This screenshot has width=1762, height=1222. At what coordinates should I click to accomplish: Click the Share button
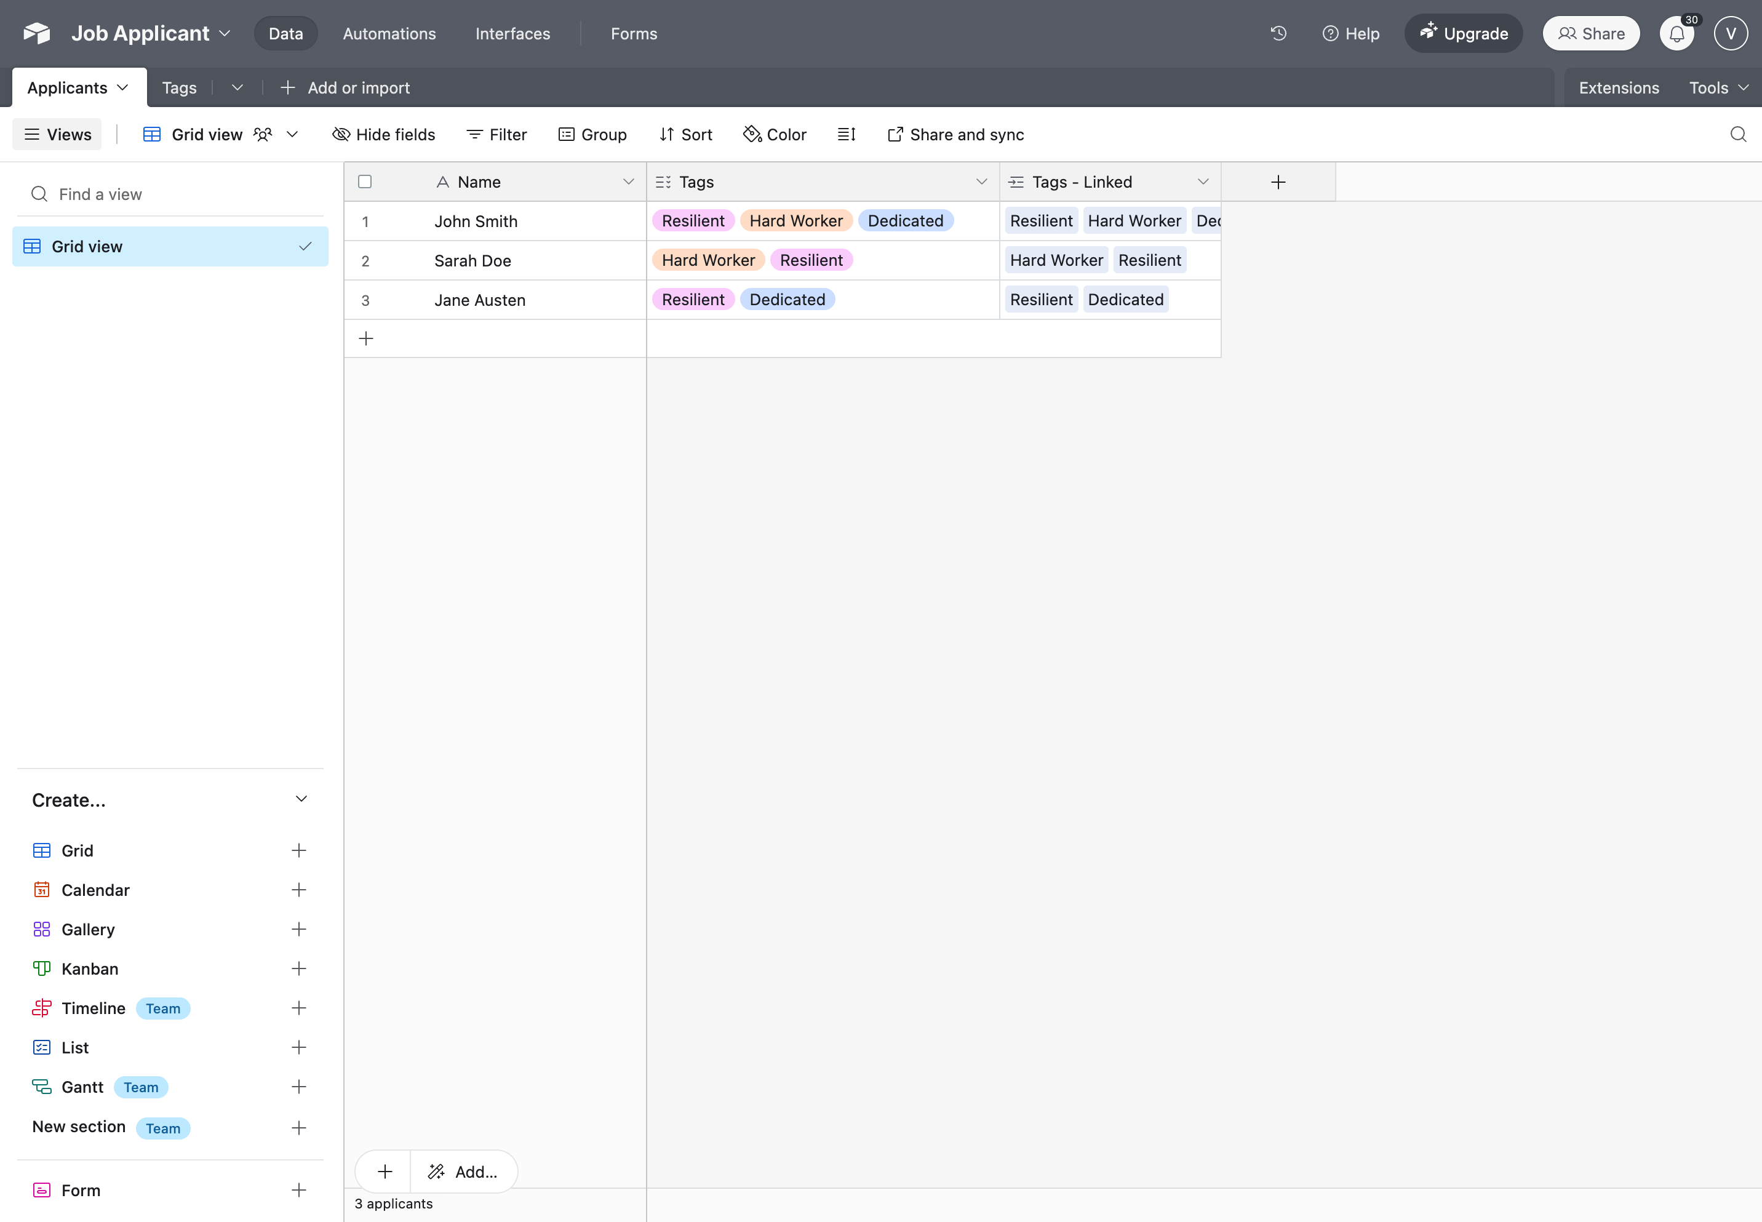(x=1590, y=34)
